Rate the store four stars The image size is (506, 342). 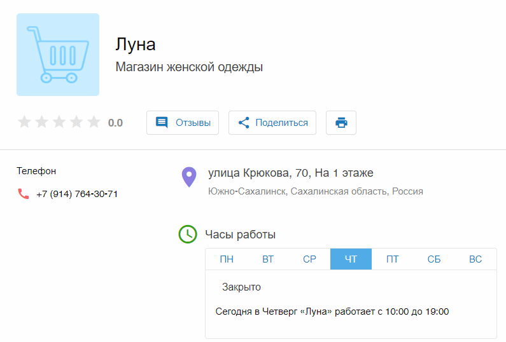coord(76,122)
